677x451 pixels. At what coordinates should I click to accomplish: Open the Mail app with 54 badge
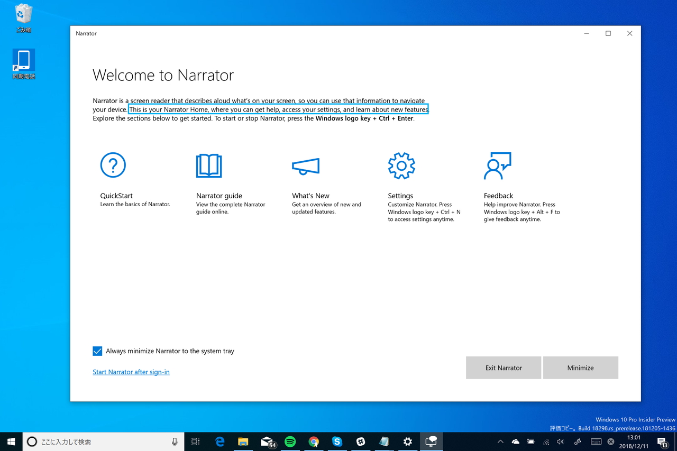(268, 443)
